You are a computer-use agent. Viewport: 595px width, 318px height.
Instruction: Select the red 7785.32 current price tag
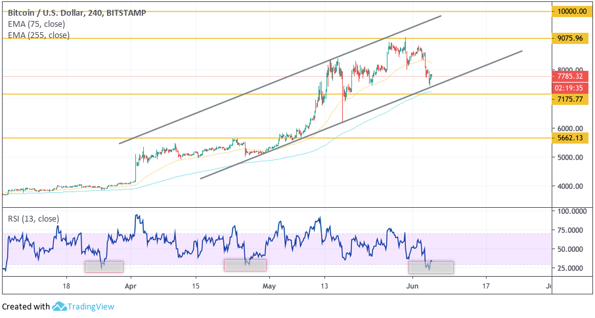[569, 76]
